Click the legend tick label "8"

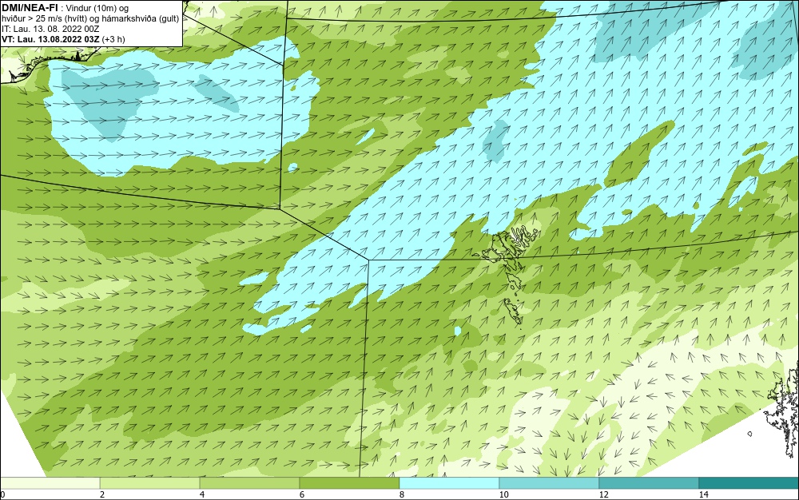coord(402,494)
